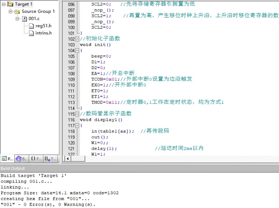
Task: Switch to the Functions ({} F...) tab
Action: [x=36, y=159]
